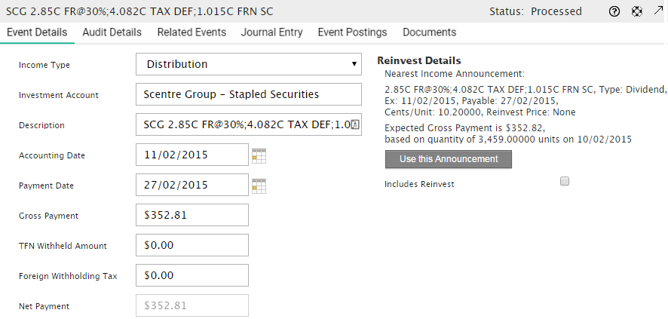Open the Event Postings tab
668x319 pixels.
[x=352, y=32]
